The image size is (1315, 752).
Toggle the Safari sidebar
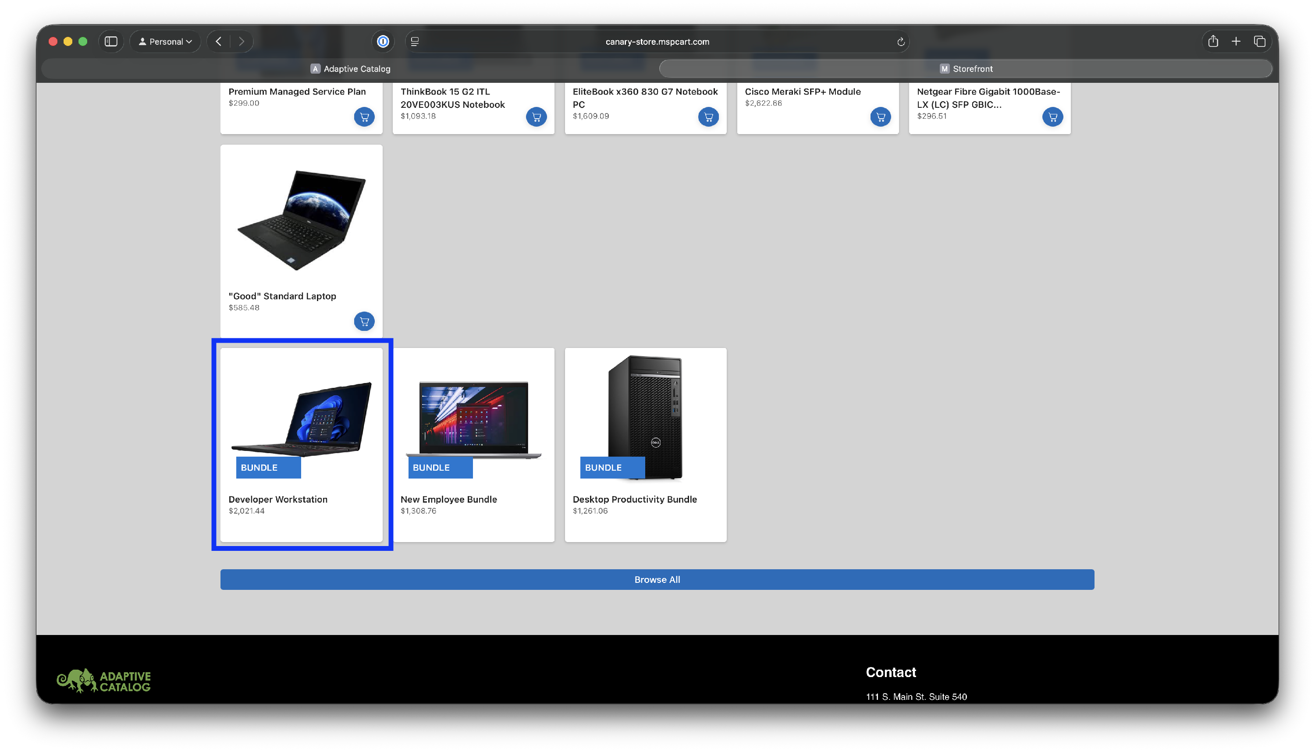point(111,41)
